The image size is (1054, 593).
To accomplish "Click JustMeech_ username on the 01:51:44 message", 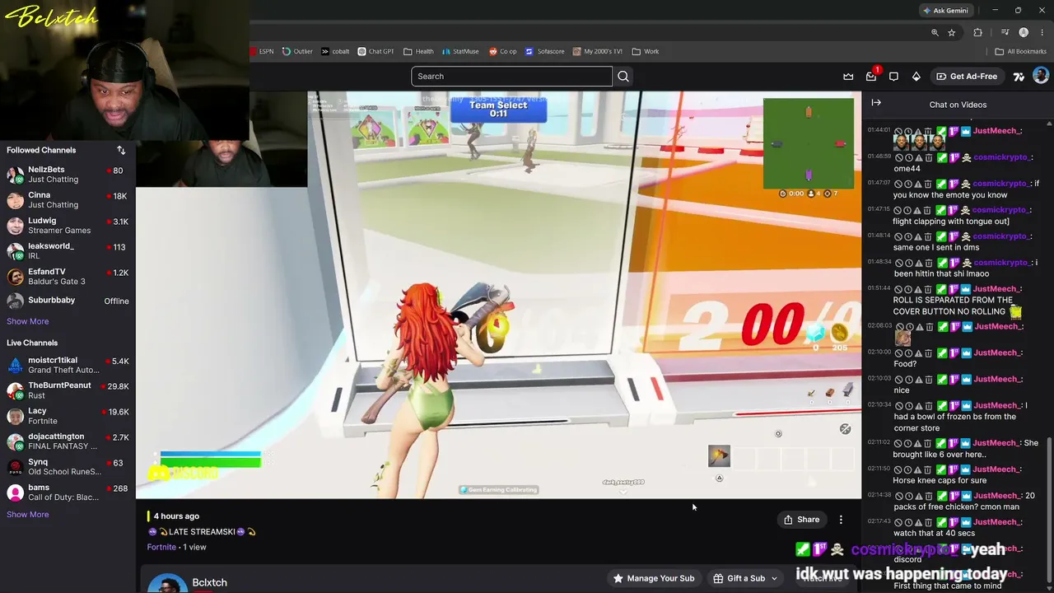I will coord(998,289).
